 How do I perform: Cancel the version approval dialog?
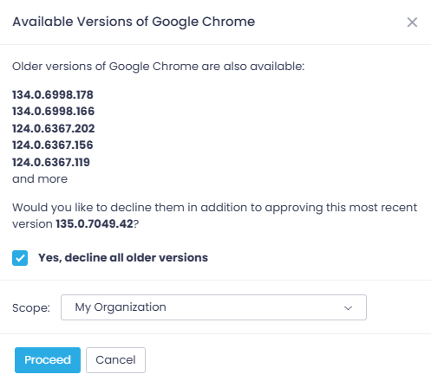115,360
